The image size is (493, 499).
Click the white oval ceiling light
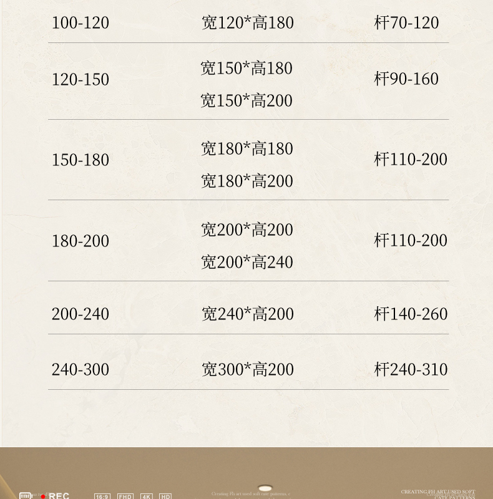coord(265,488)
